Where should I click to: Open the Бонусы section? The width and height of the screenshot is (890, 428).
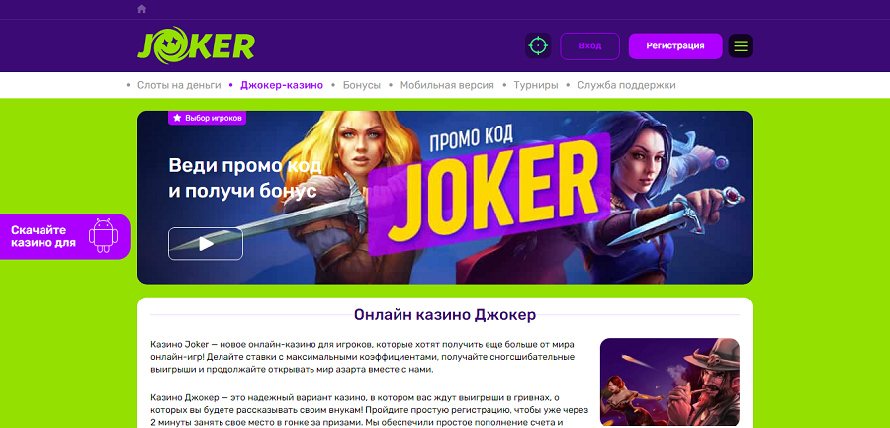[362, 85]
